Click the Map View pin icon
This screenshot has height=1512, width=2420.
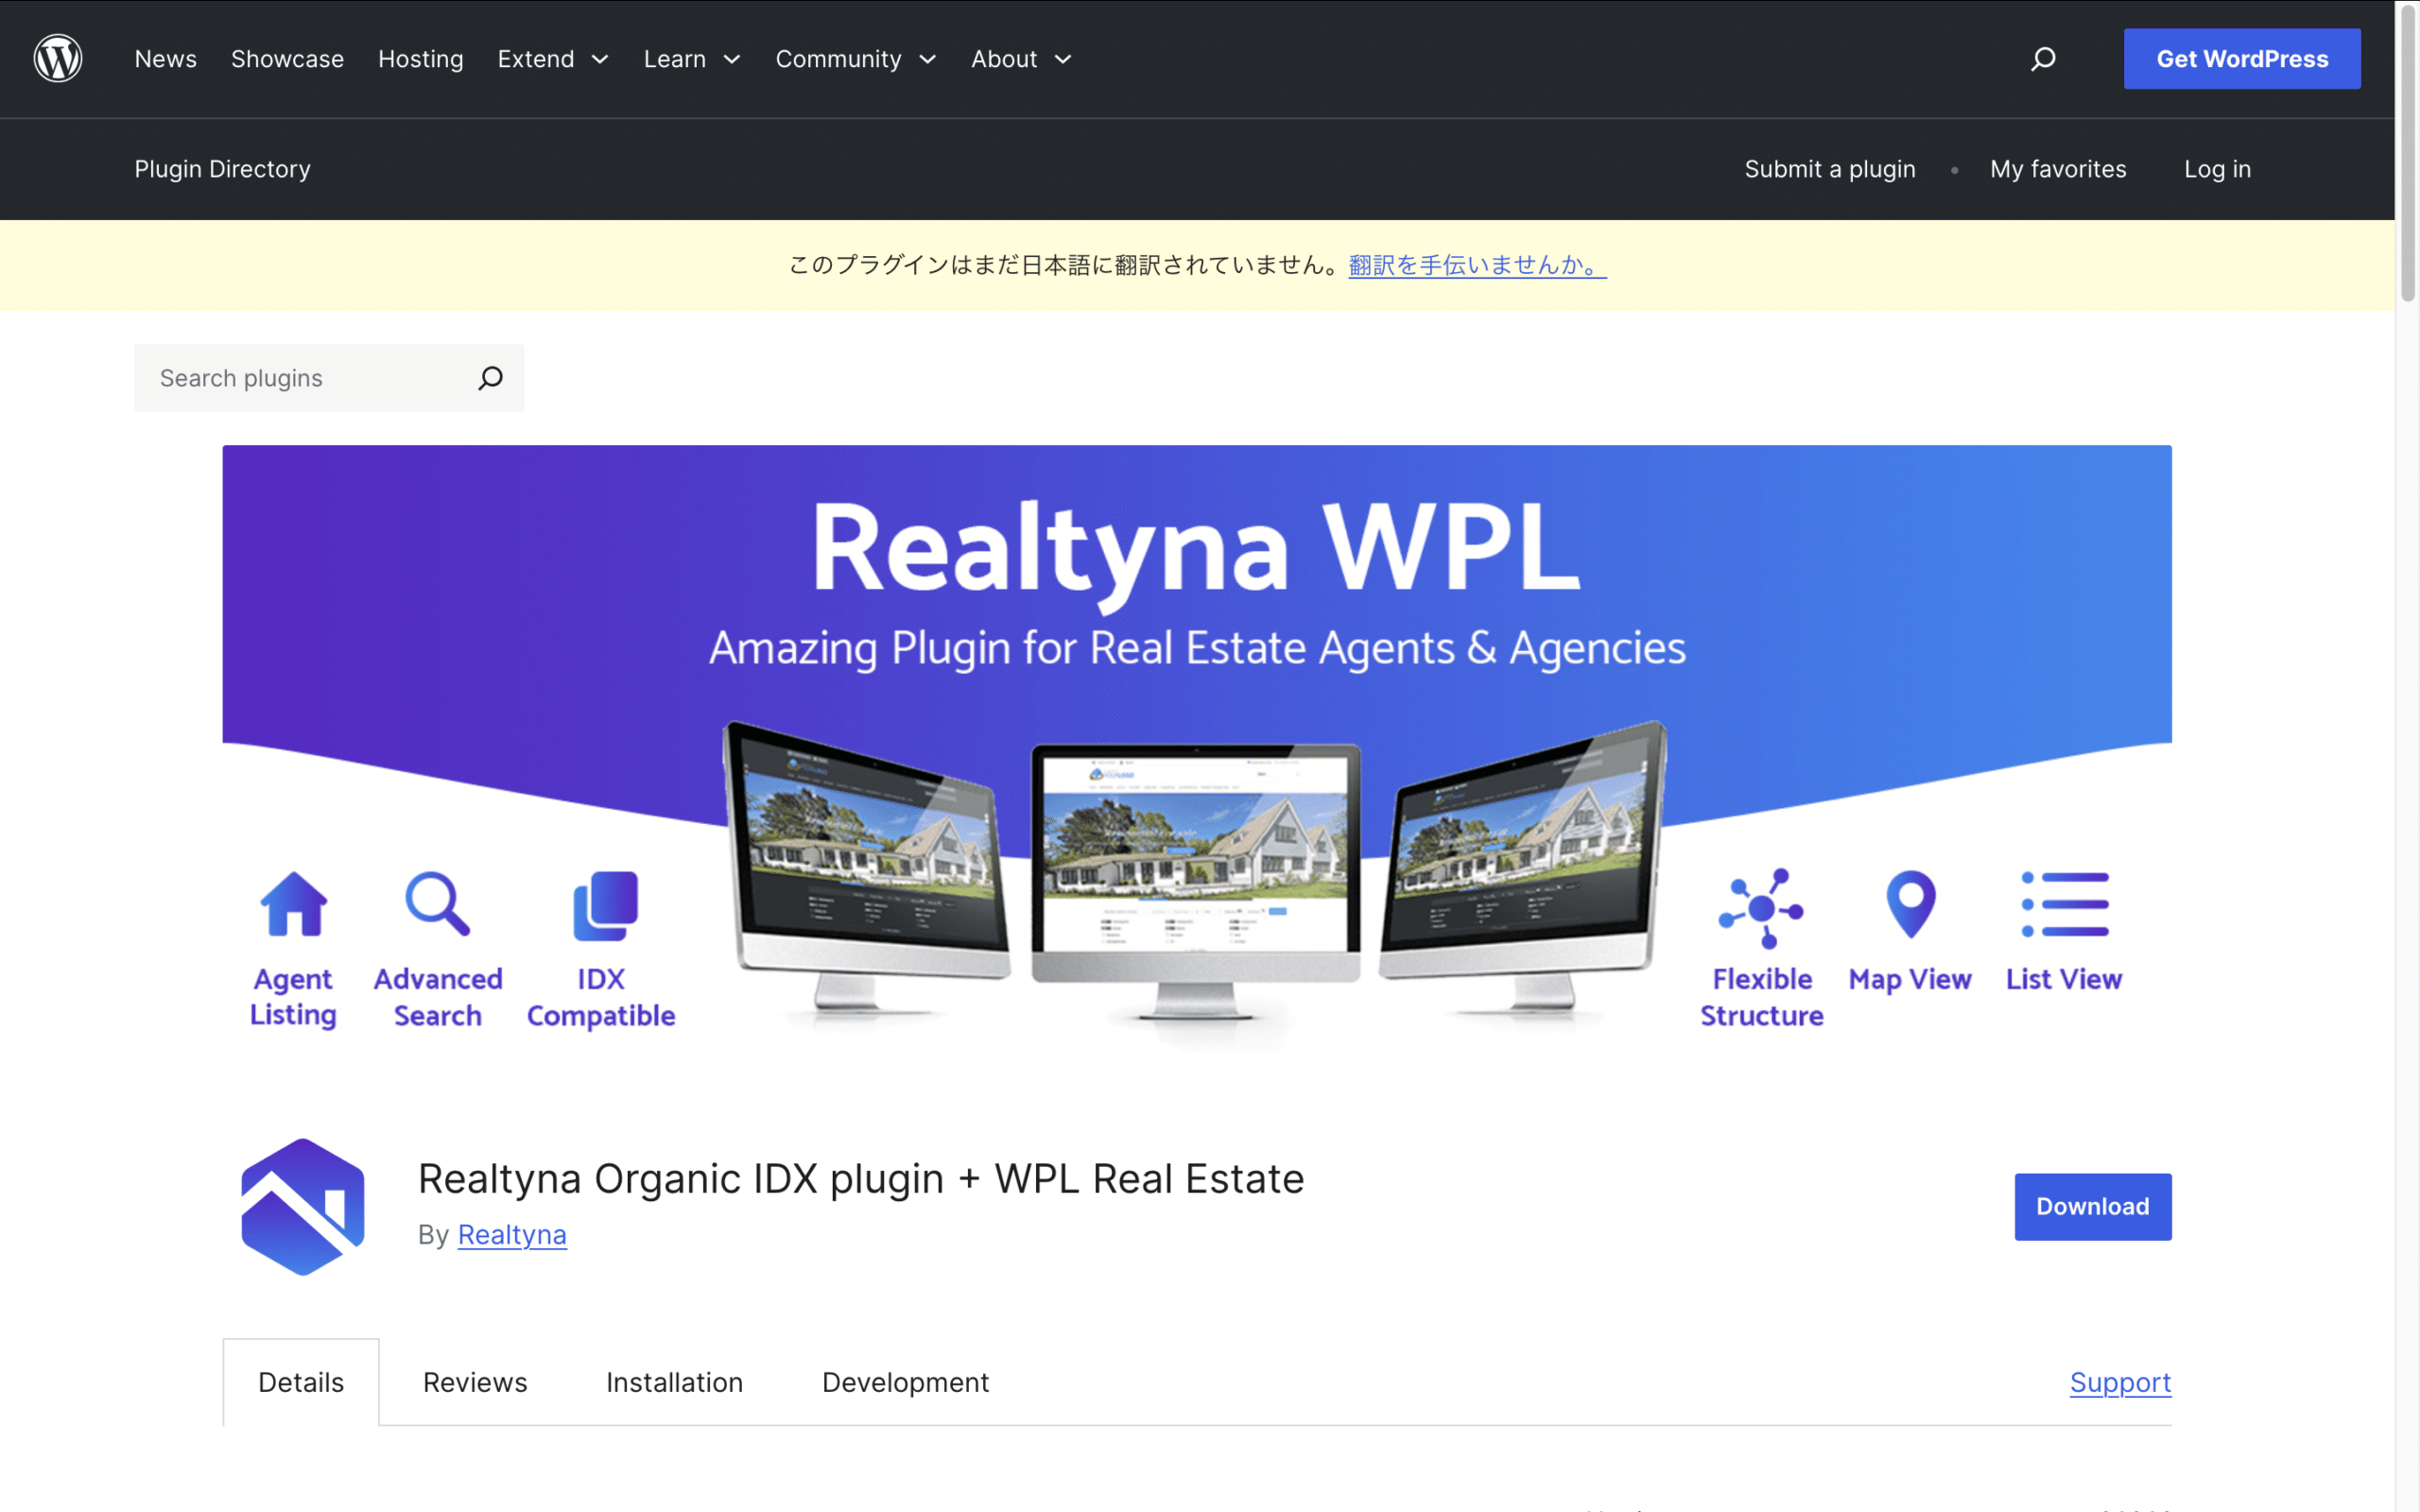pos(1910,905)
